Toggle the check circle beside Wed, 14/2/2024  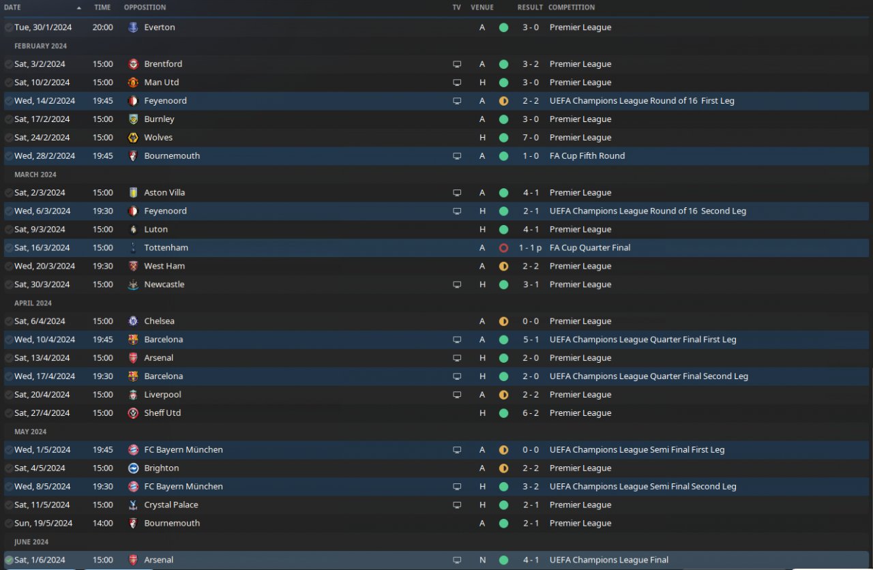pos(9,101)
